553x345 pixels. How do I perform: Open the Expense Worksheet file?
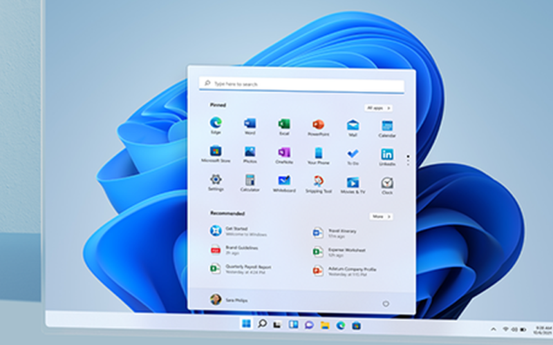[339, 252]
